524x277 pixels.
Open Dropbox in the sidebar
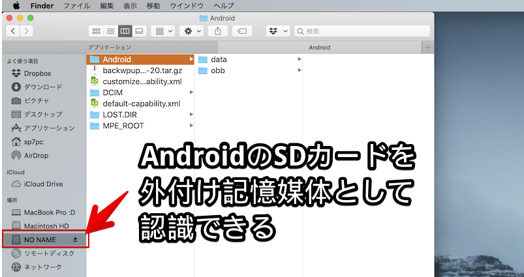tap(37, 74)
